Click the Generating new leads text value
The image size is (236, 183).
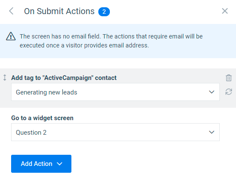(x=47, y=92)
